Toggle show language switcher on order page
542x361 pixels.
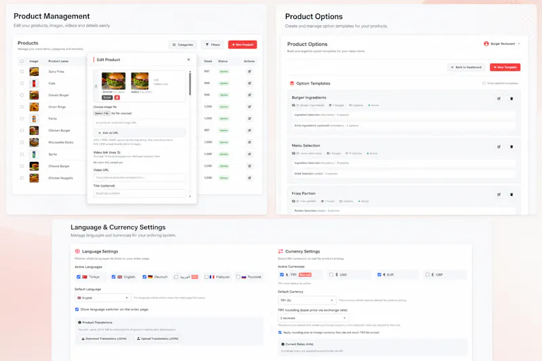click(77, 310)
